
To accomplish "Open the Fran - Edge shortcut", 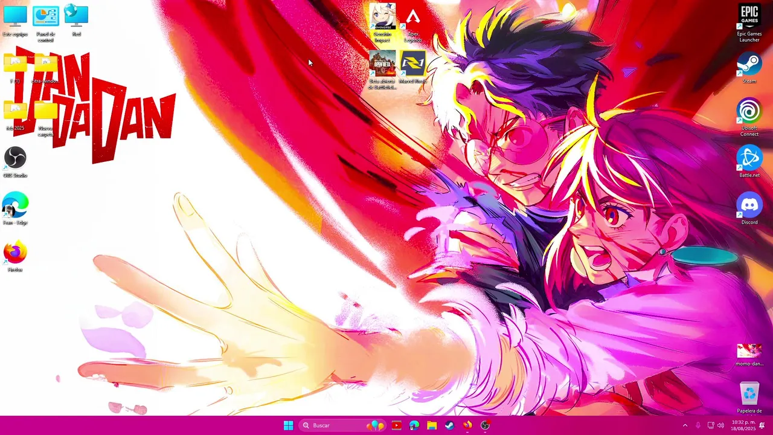I will click(x=15, y=209).
